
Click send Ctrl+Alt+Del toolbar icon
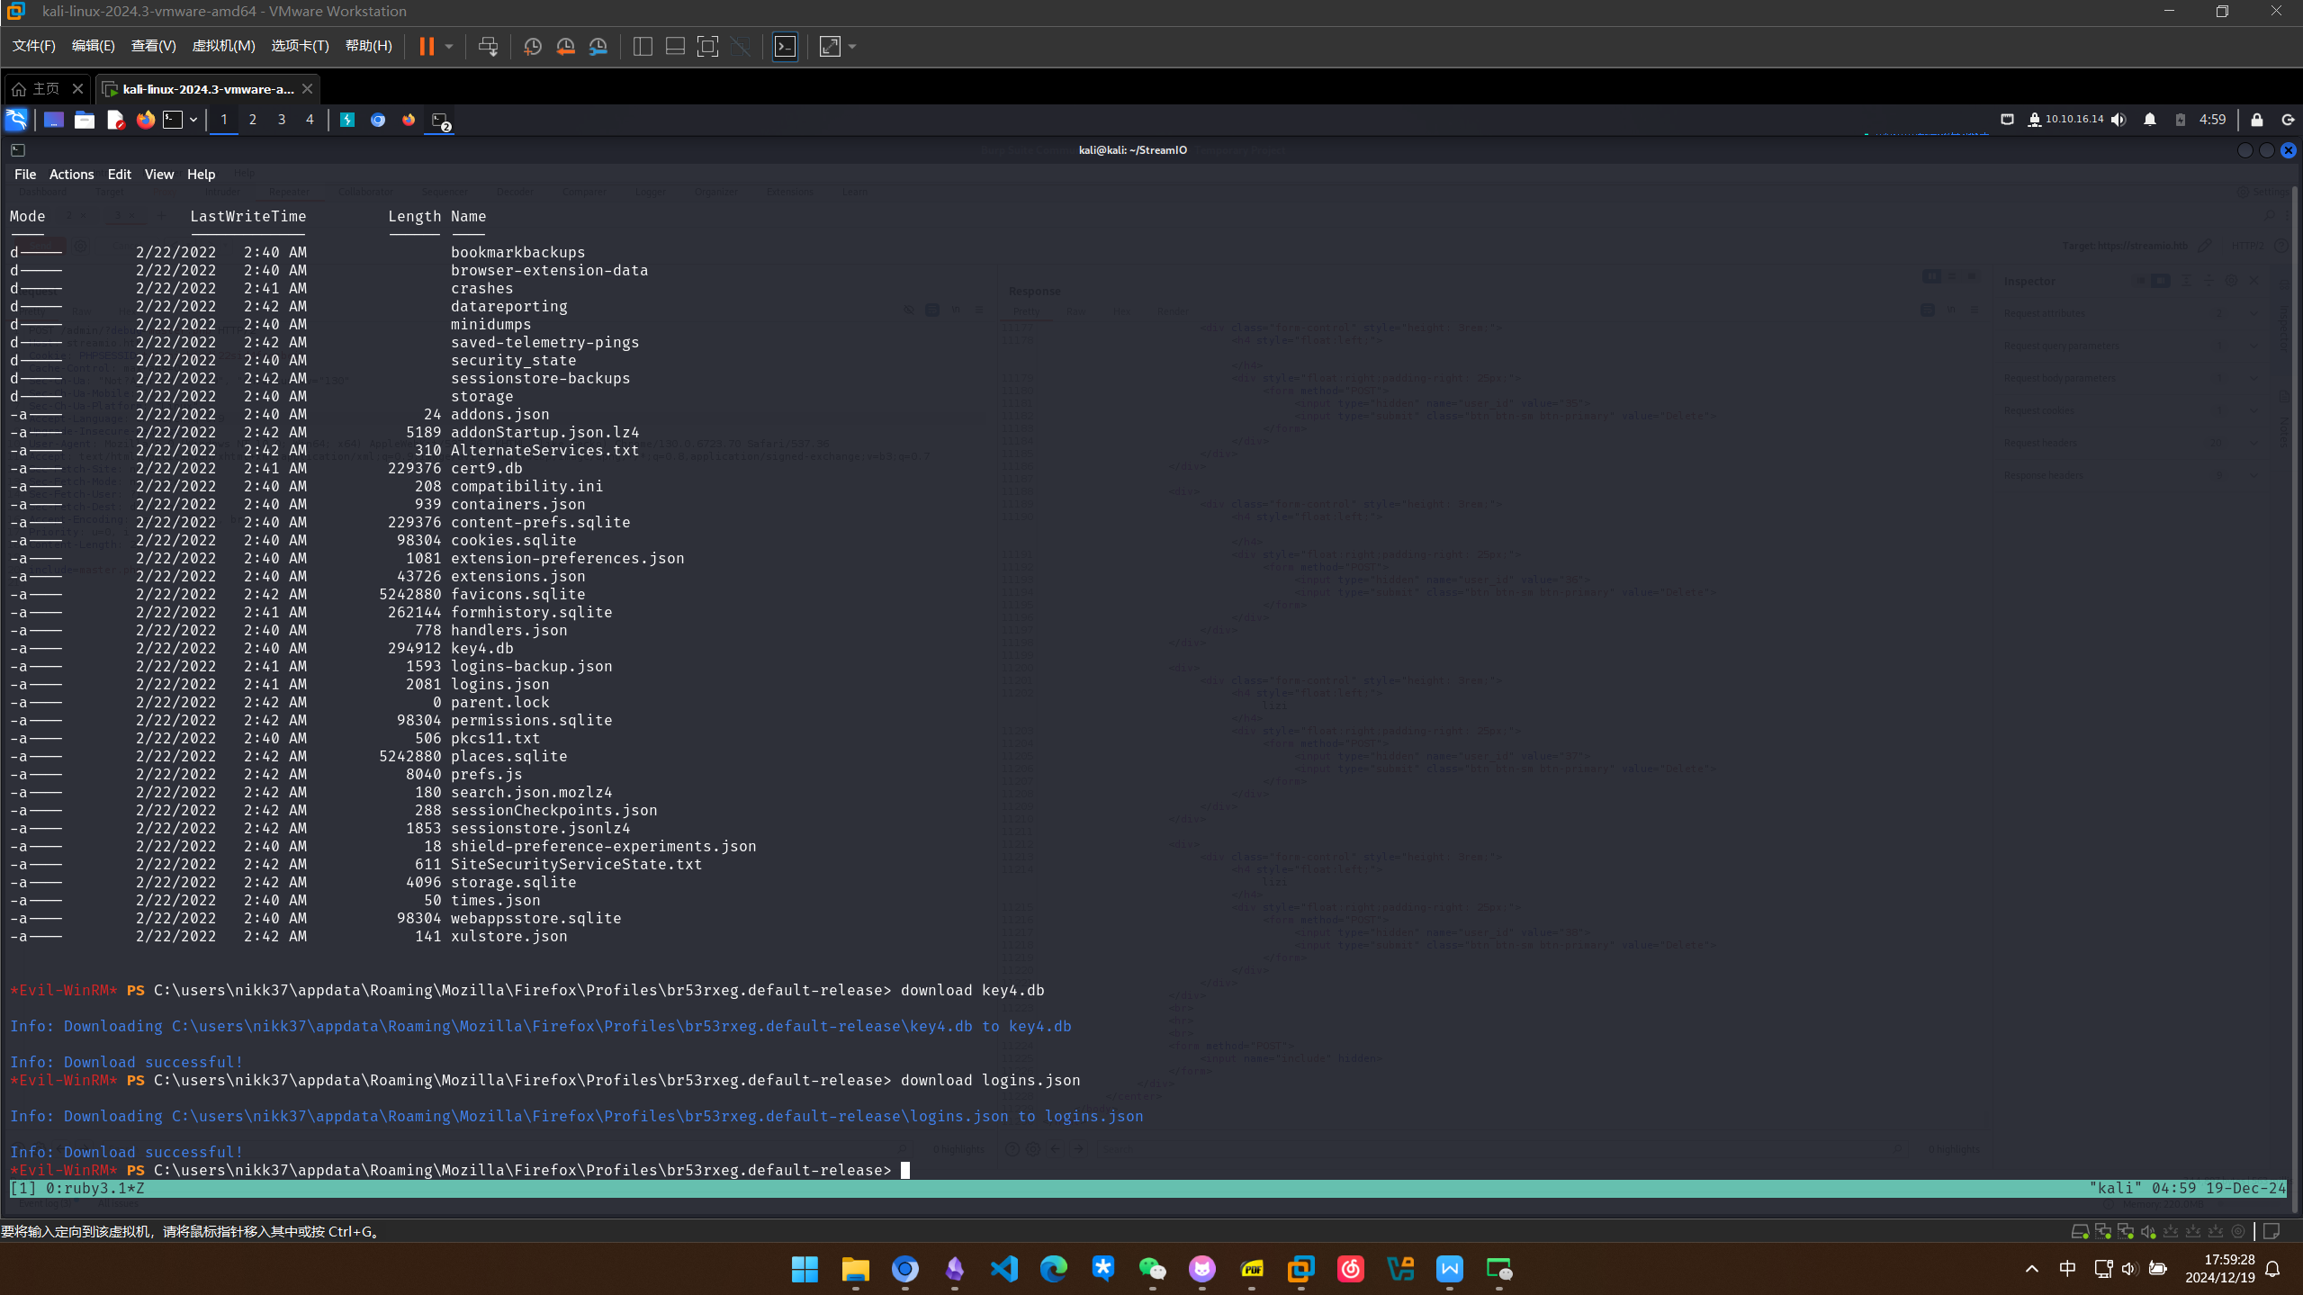tap(488, 47)
